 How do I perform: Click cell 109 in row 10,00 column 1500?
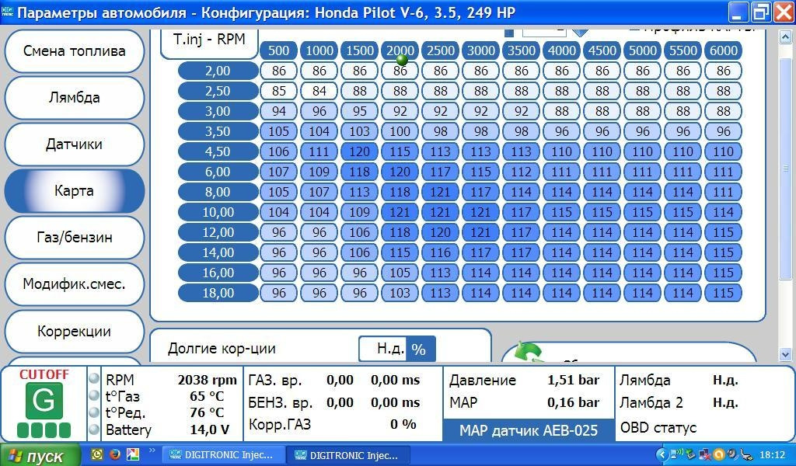click(359, 212)
